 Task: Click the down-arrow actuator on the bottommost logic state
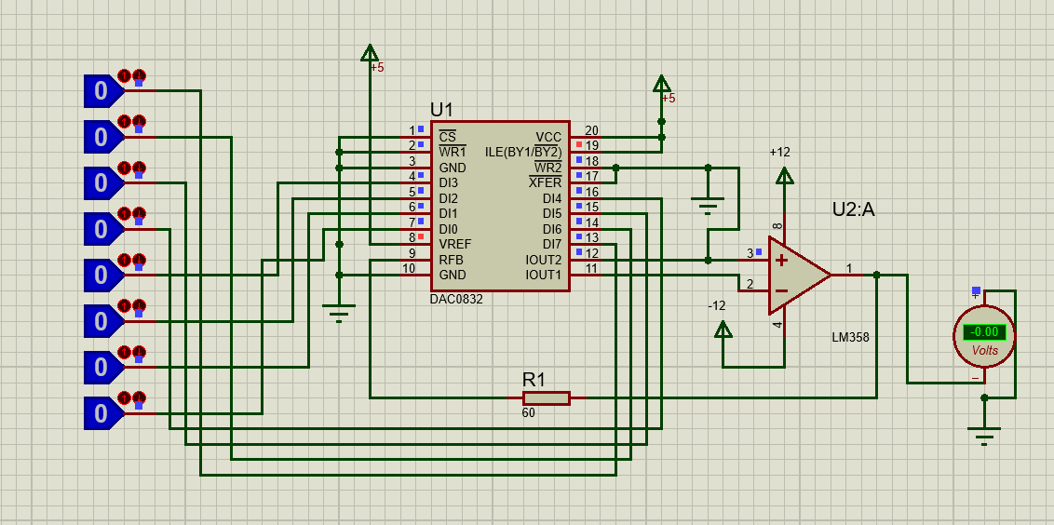tap(139, 397)
